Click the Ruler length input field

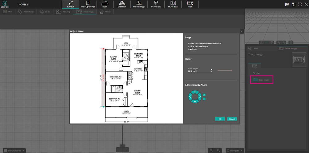pos(198,71)
